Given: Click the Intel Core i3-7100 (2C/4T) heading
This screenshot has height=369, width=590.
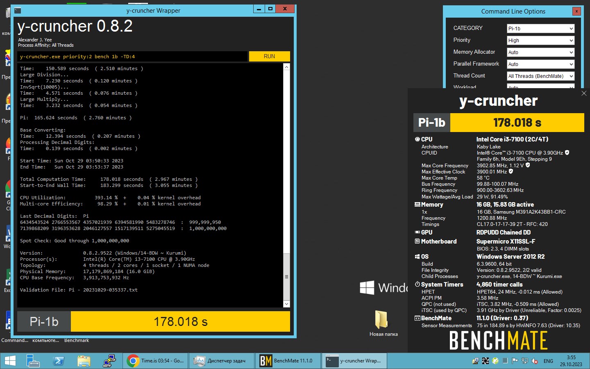Looking at the screenshot, I should click(512, 139).
